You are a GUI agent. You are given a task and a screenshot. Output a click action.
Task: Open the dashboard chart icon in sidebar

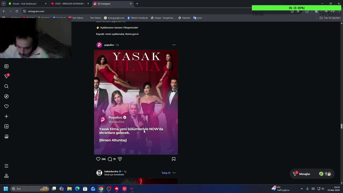(6, 126)
